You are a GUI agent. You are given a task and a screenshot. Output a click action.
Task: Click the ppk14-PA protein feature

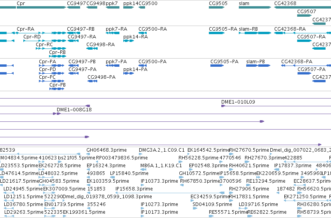(129, 73)
